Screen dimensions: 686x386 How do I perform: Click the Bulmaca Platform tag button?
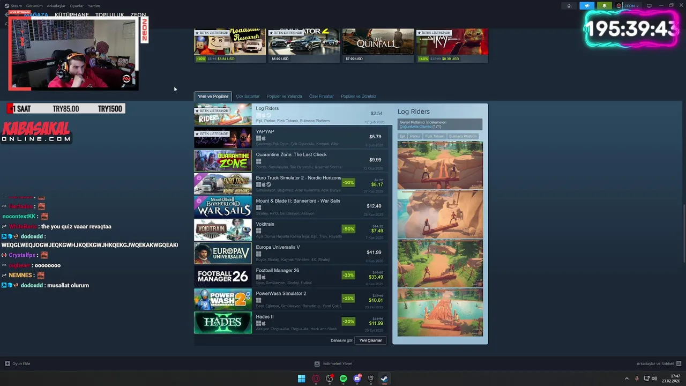463,136
